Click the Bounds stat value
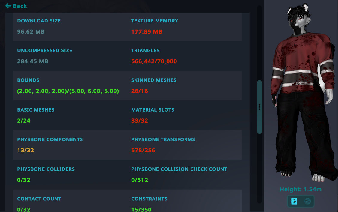Screen dimensions: 338x212 68,91
